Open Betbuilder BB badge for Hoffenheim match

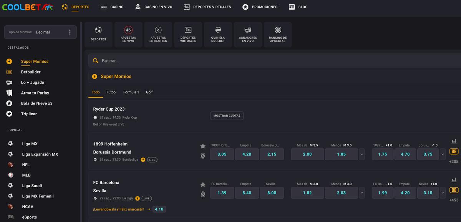tap(454, 152)
